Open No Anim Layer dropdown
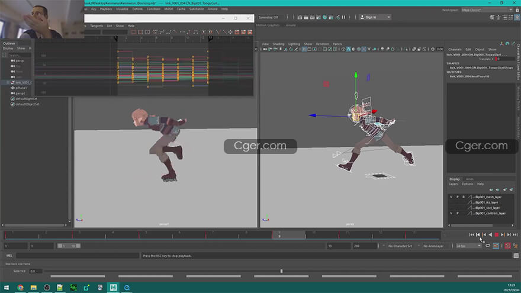Screen dimensions: 521x293 433,246
